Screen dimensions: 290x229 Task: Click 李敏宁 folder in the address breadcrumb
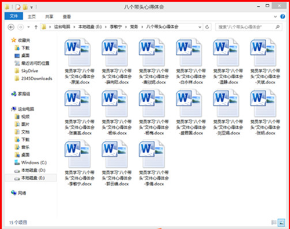pos(116,27)
